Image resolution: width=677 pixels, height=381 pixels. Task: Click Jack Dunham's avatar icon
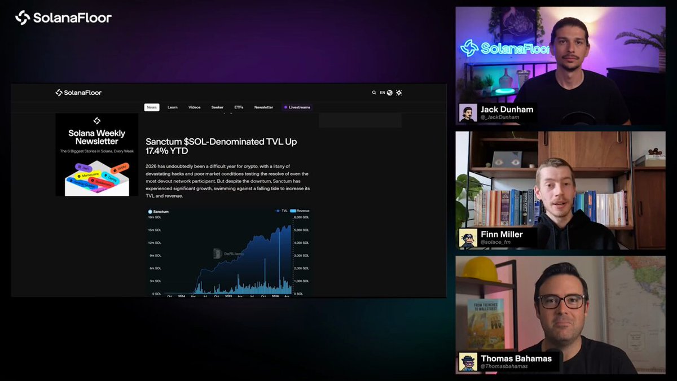[468, 112]
